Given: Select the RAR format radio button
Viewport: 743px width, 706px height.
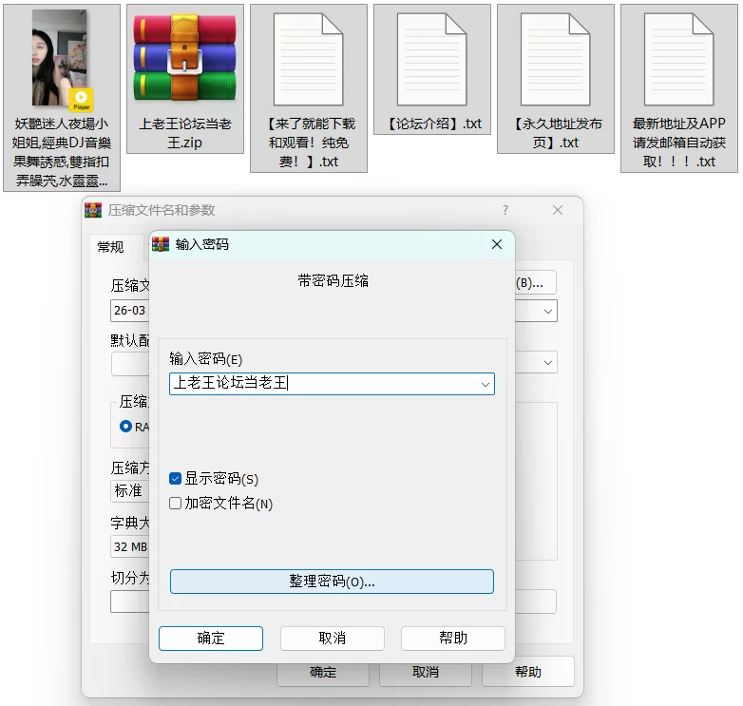Looking at the screenshot, I should [125, 427].
